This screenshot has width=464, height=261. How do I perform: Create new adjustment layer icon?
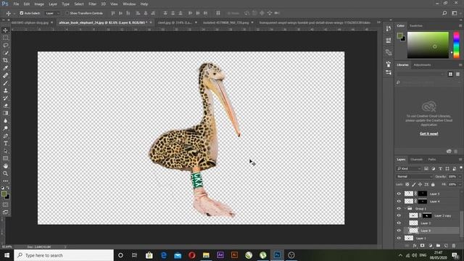coord(430,246)
